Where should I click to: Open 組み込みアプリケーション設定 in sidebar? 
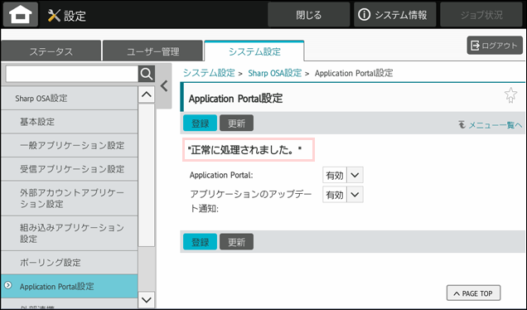(70, 234)
